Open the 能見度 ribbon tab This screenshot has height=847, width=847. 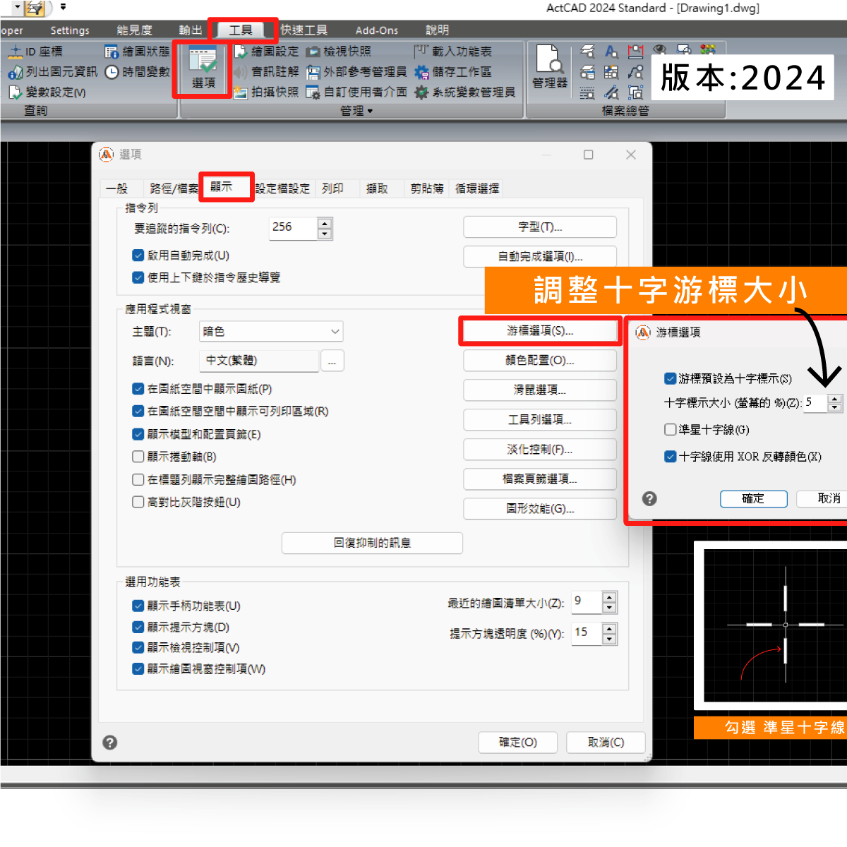click(x=134, y=30)
